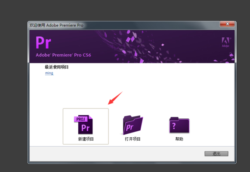Click the red arrow annotation
Viewport: 250px width, 172px height.
(115, 98)
